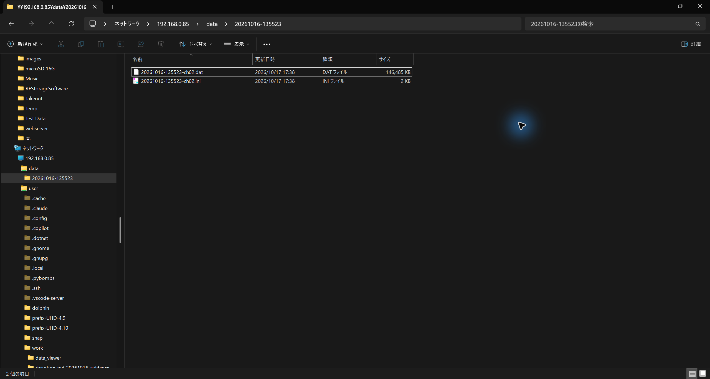Sort by 更新日時 column header
Viewport: 710px width, 379px height.
(286, 59)
